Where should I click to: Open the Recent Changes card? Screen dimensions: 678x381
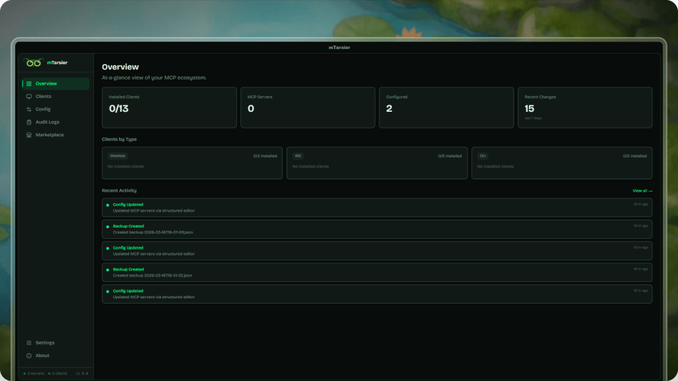pos(585,107)
